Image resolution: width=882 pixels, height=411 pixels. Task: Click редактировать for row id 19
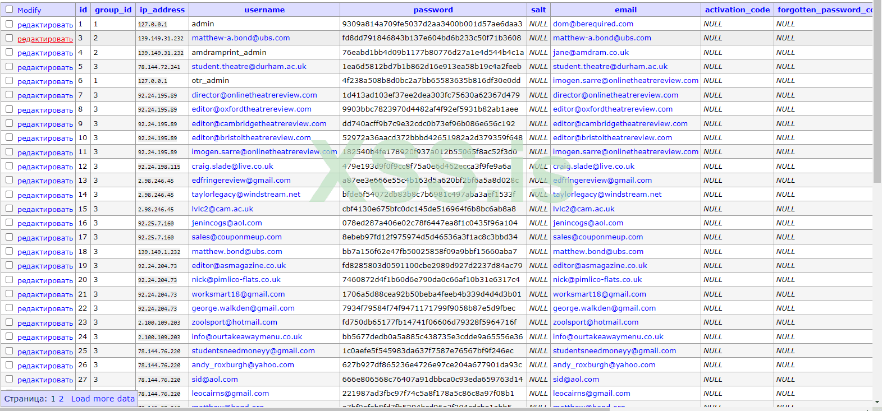[45, 266]
